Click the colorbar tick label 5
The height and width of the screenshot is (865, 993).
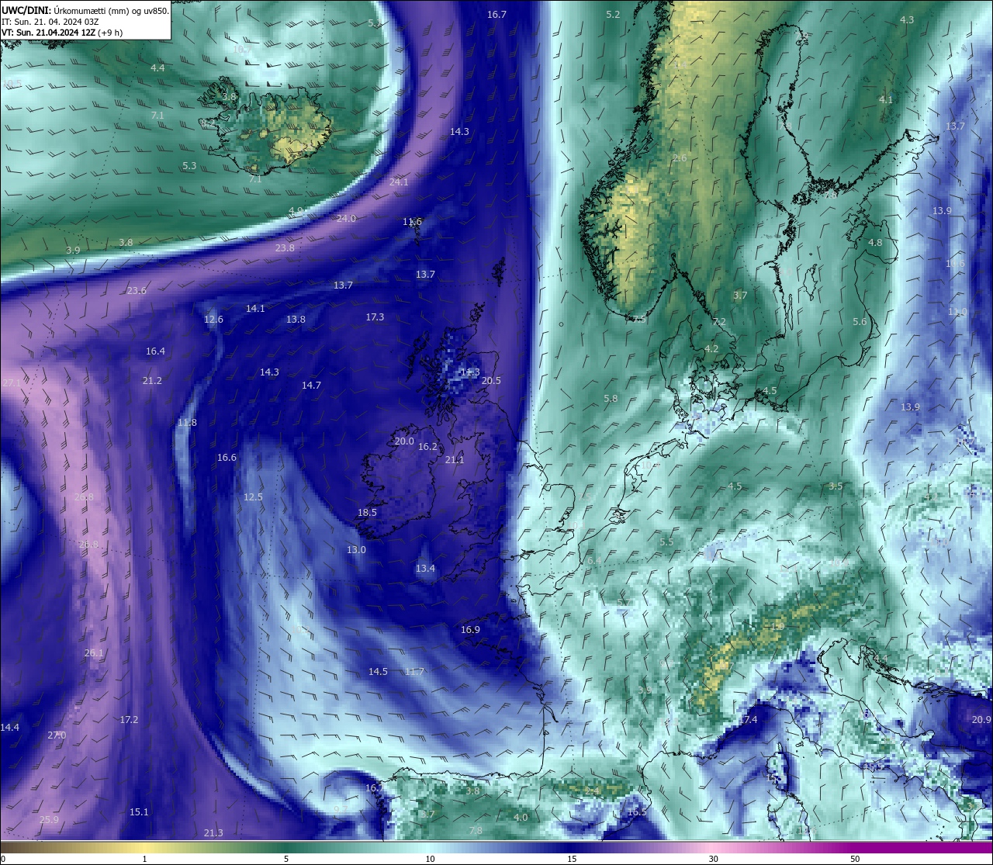(x=286, y=859)
